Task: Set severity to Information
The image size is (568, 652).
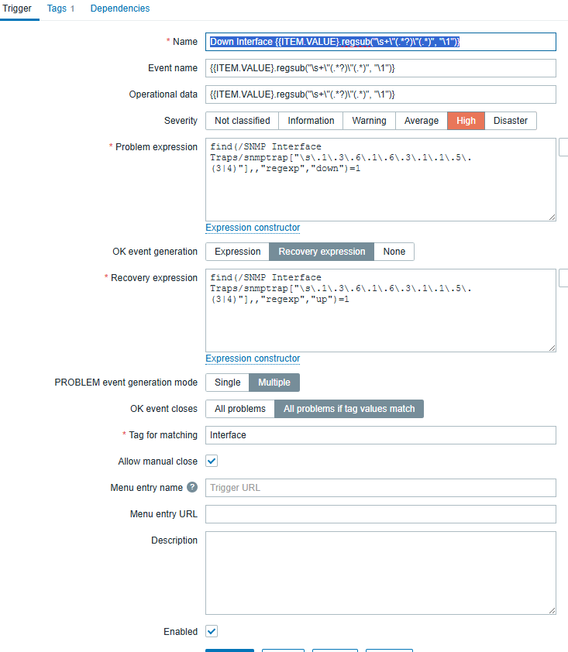Action: [x=311, y=121]
